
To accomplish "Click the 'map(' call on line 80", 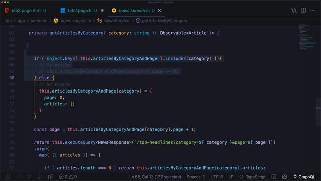I will pyautogui.click(x=44, y=155).
